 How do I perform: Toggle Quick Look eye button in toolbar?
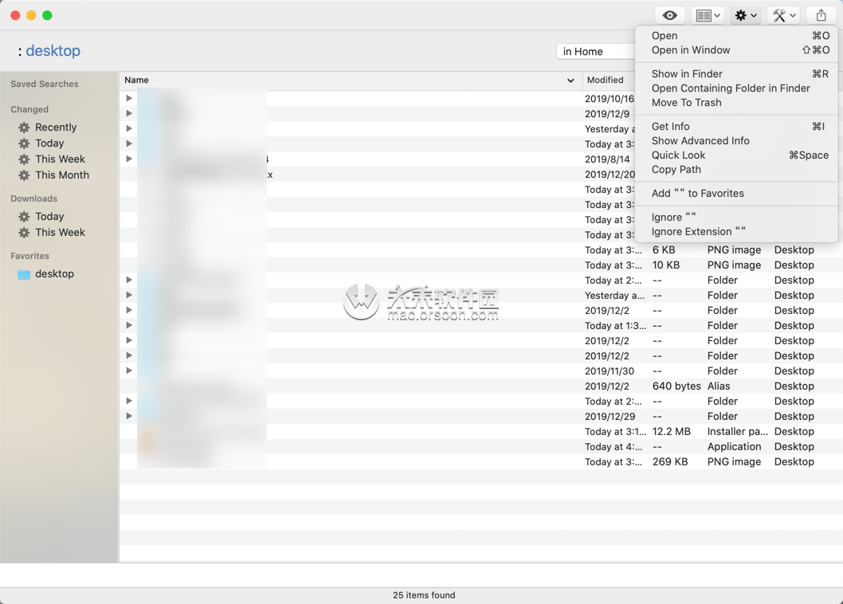(x=669, y=15)
